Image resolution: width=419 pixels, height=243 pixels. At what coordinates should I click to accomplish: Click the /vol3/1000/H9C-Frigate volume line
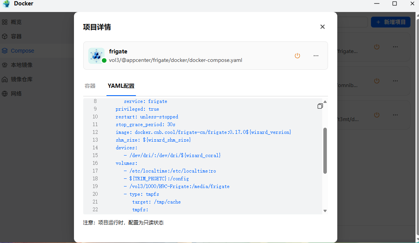tap(177, 187)
